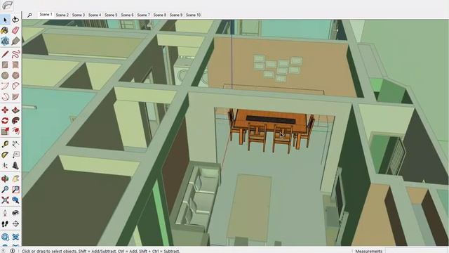Activate the Section Plane tool

(x=15, y=223)
